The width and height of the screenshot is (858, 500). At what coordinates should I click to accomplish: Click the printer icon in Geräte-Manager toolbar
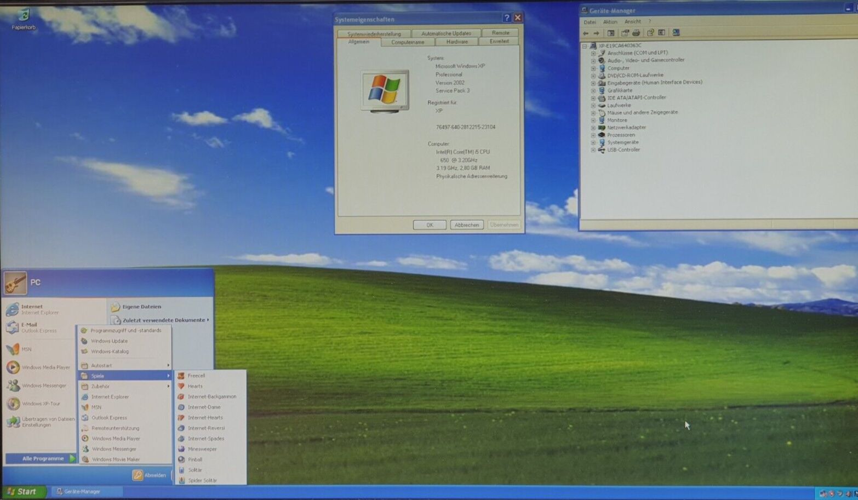[x=636, y=33]
